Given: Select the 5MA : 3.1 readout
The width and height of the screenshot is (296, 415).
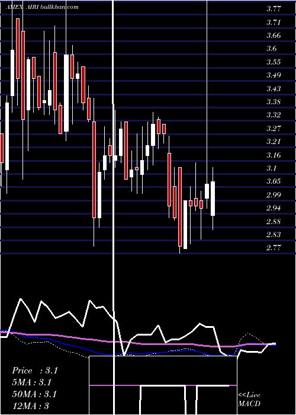Looking at the screenshot, I should coord(32,382).
